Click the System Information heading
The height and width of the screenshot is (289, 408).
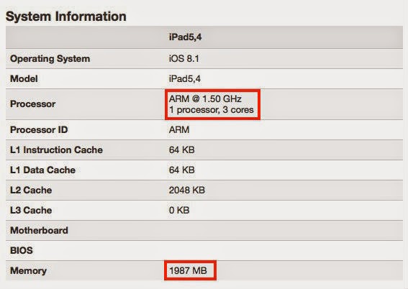tap(65, 17)
